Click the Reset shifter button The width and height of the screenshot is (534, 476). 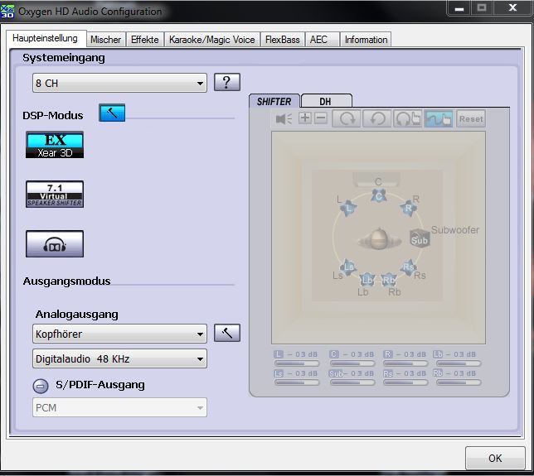pyautogui.click(x=471, y=118)
